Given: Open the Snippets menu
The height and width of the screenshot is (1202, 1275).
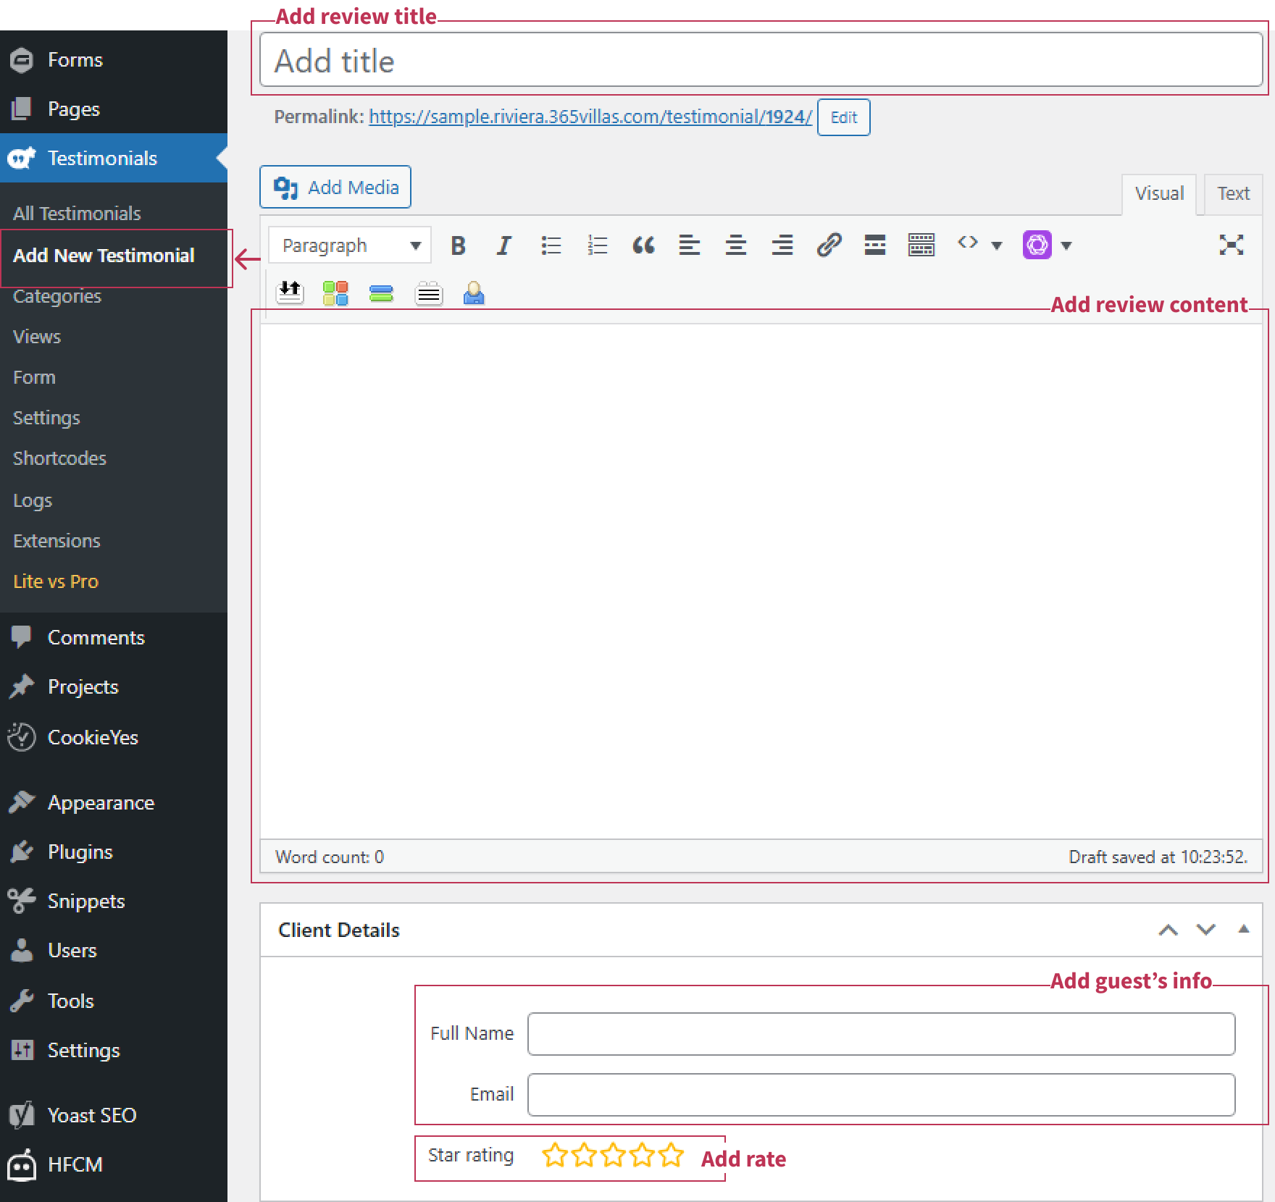Looking at the screenshot, I should (114, 901).
